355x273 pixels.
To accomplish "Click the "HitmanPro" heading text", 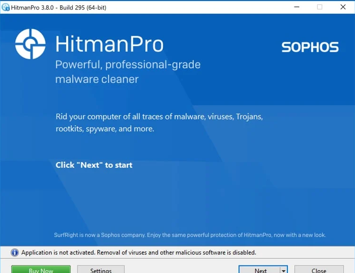I will coord(109,44).
